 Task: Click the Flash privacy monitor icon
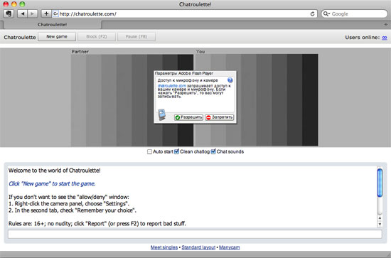click(162, 114)
